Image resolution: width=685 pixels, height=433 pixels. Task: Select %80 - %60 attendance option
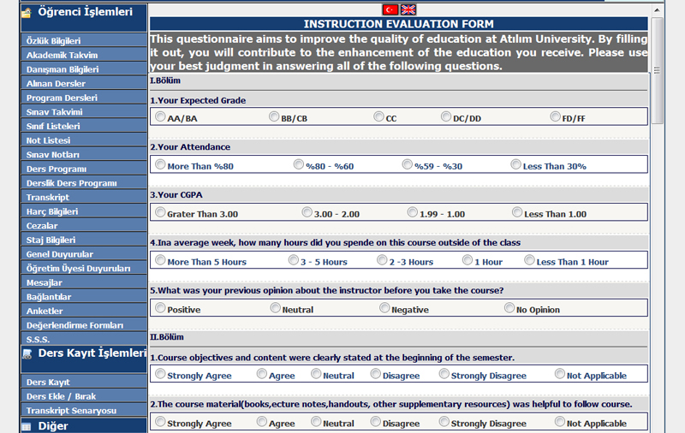(x=298, y=164)
